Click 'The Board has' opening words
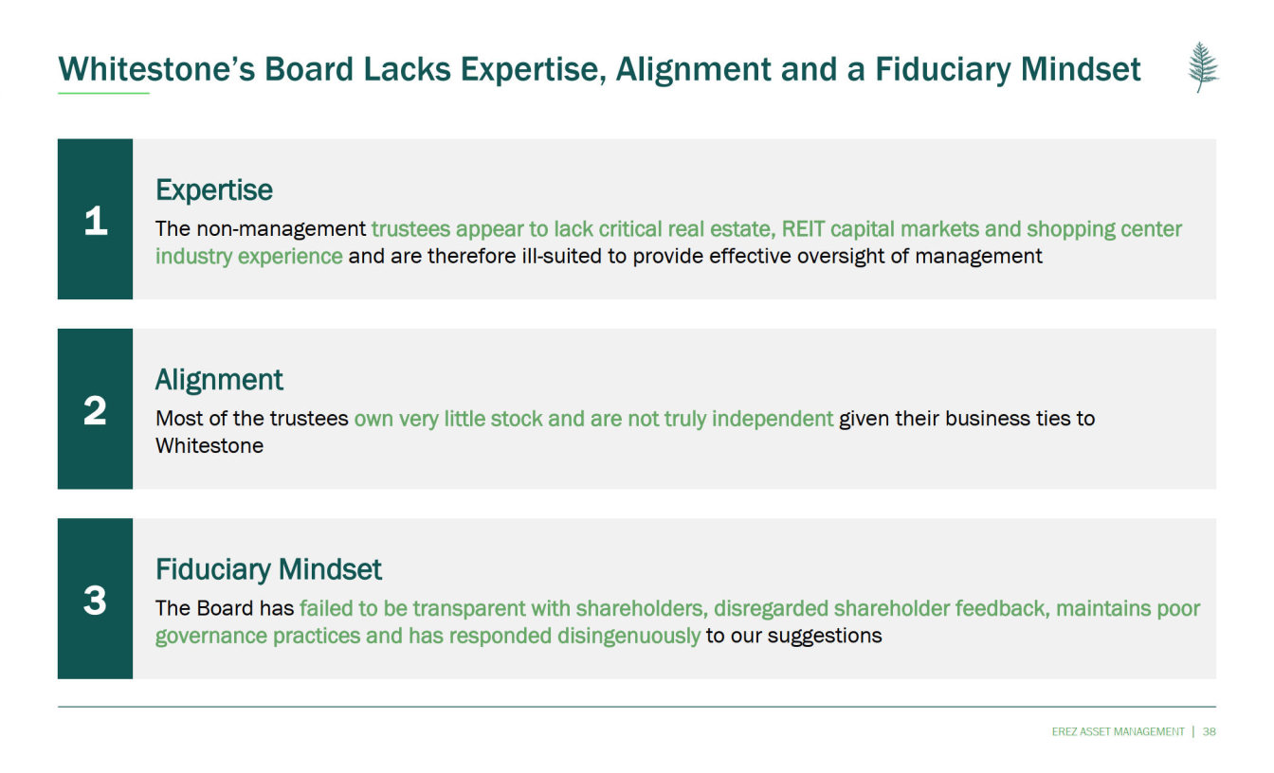 [x=225, y=608]
